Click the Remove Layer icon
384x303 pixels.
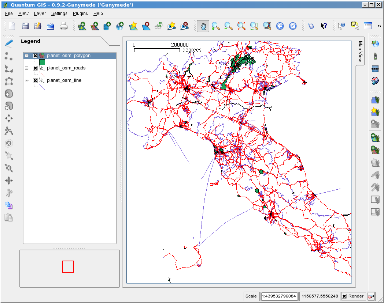click(146, 26)
